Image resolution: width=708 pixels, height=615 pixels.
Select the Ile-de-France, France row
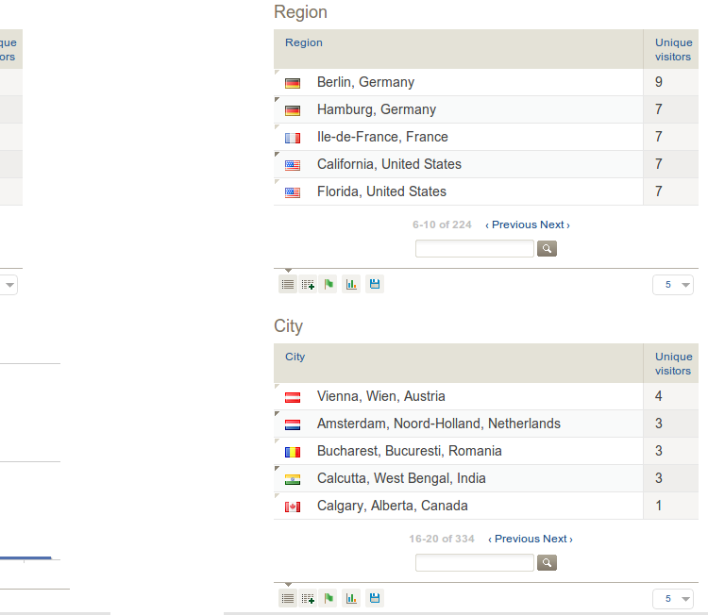click(x=486, y=137)
